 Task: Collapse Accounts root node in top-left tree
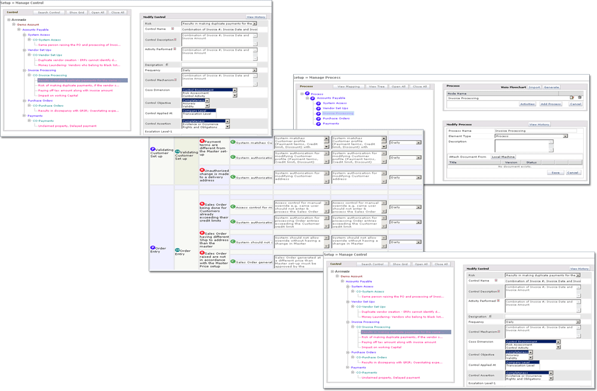coord(9,20)
